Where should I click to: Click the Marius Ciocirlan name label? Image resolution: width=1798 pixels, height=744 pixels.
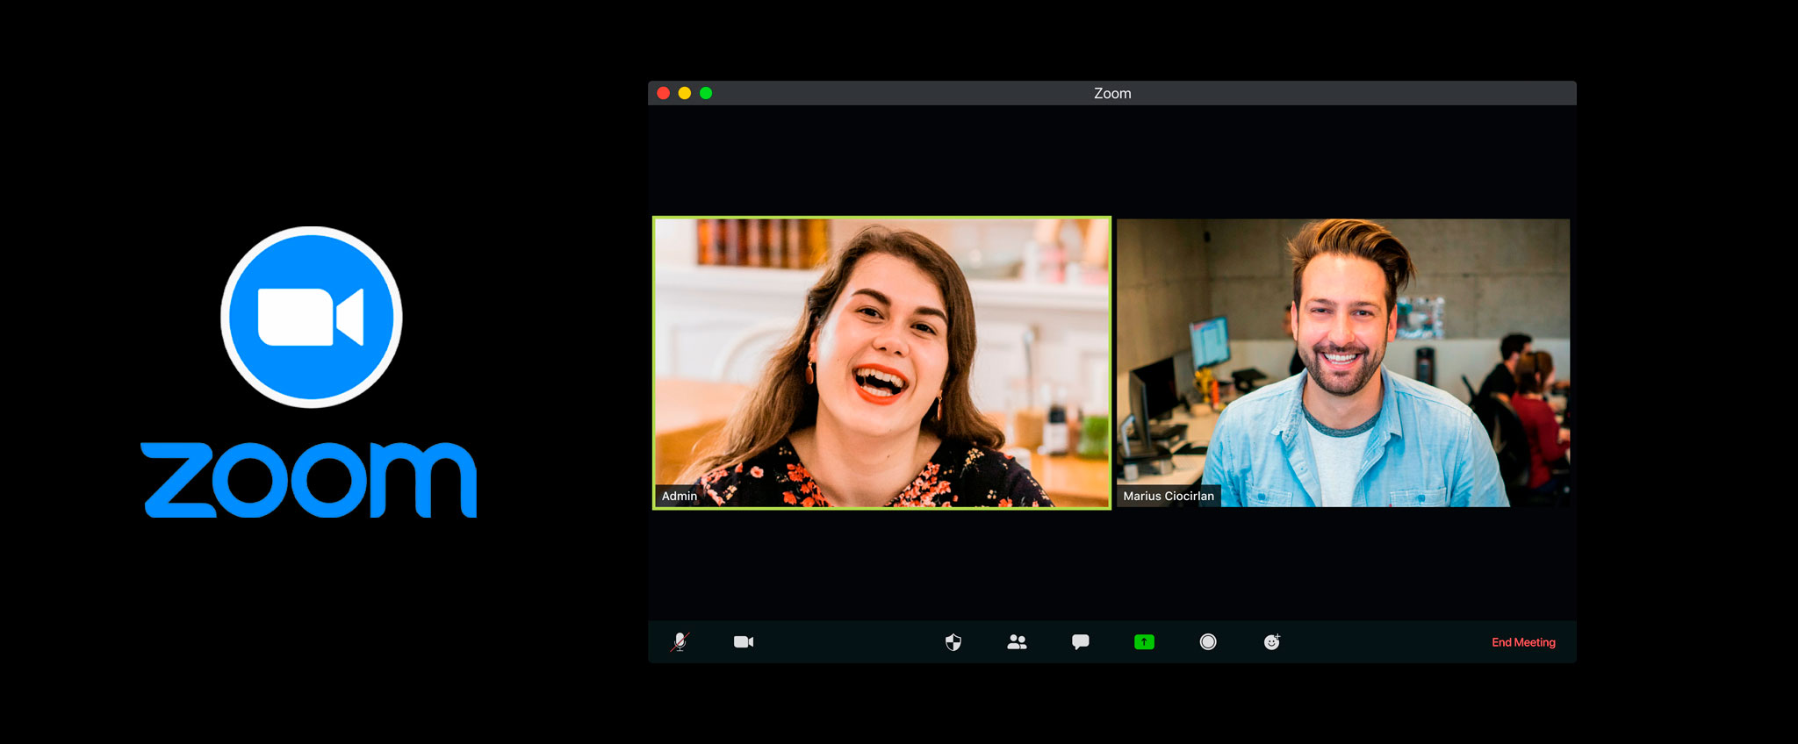click(x=1169, y=496)
